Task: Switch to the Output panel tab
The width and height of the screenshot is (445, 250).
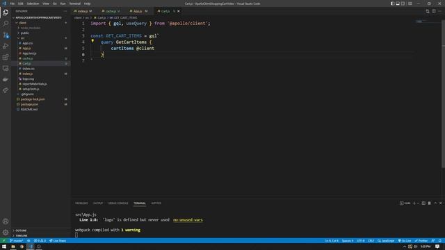Action: [x=98, y=203]
